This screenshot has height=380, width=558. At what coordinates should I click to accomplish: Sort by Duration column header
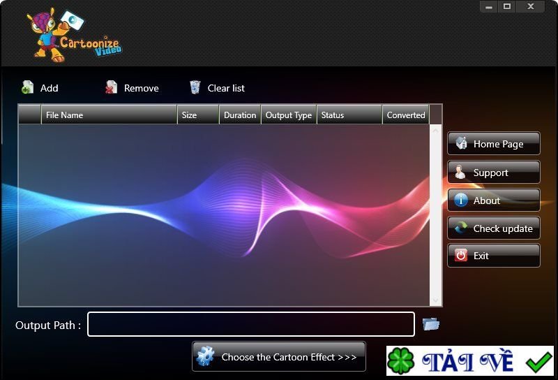[x=240, y=115]
